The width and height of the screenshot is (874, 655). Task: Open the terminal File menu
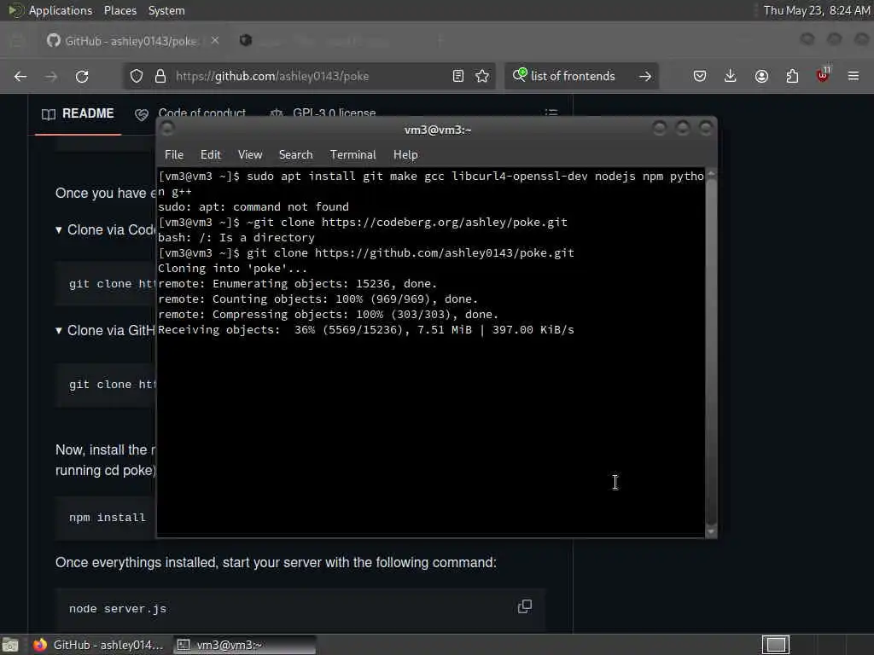pyautogui.click(x=174, y=155)
